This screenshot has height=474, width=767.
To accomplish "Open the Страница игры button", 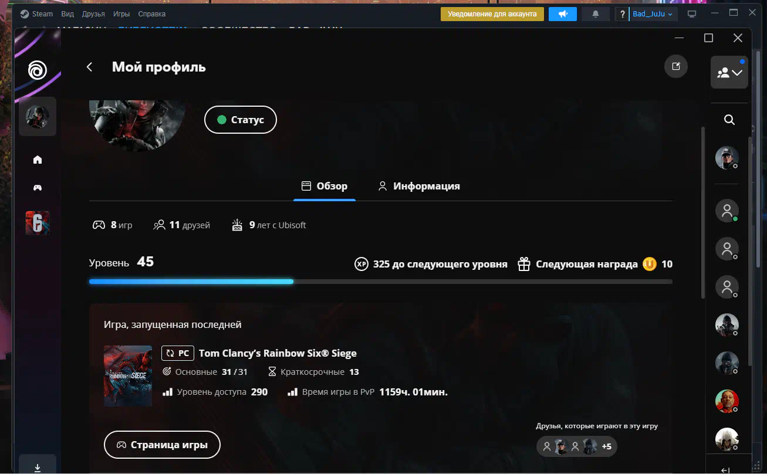I will pos(162,445).
